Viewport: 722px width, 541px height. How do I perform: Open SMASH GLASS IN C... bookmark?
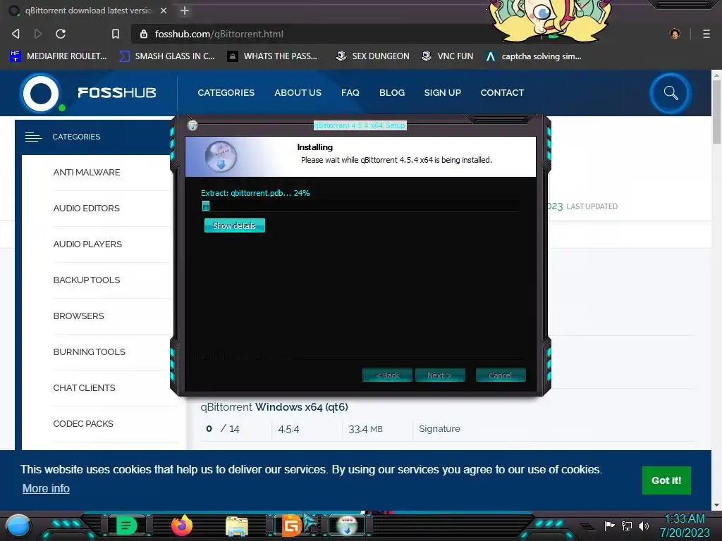pyautogui.click(x=167, y=56)
